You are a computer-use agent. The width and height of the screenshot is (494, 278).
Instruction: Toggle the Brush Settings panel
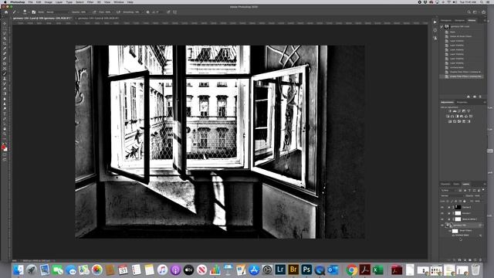click(x=34, y=12)
